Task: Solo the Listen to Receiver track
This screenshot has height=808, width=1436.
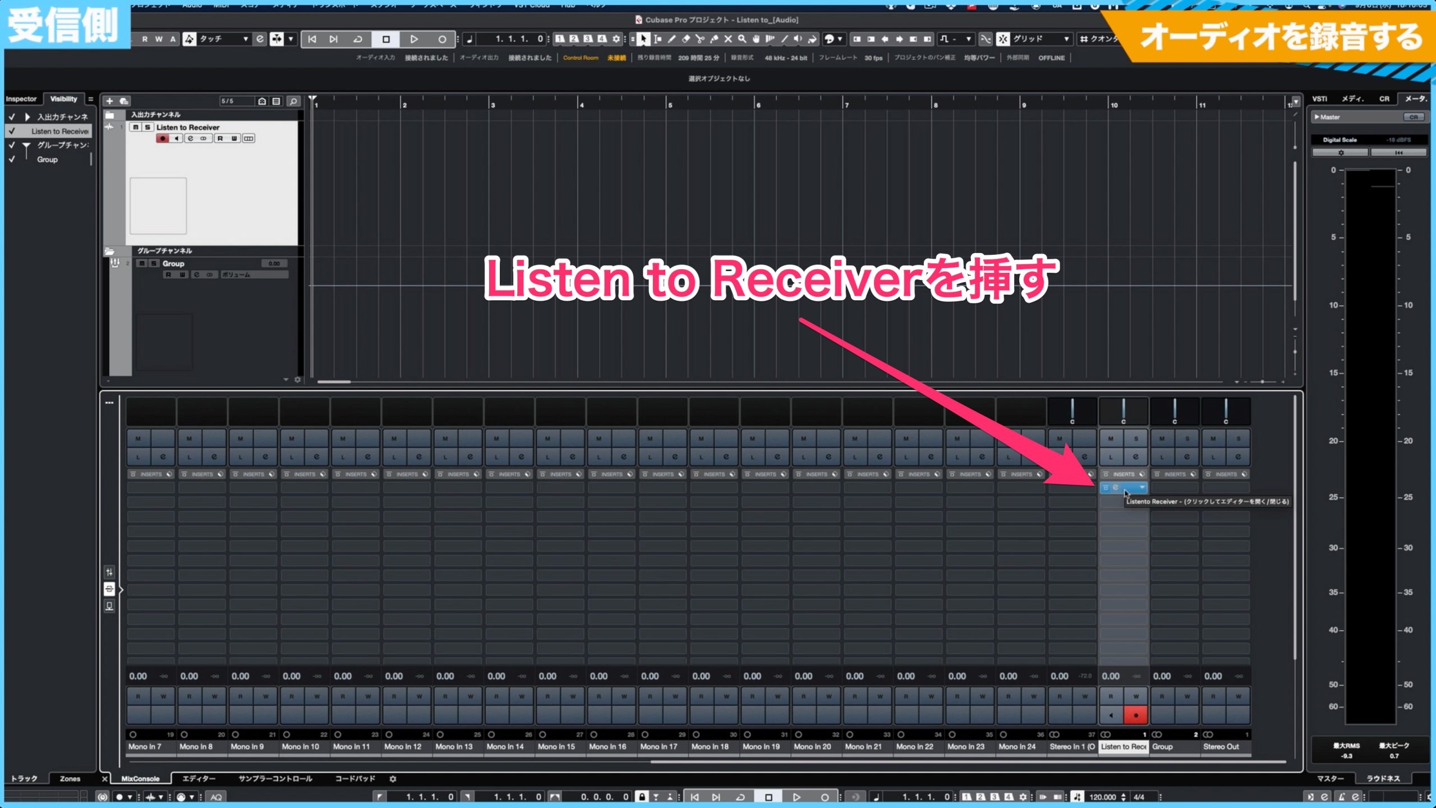Action: (148, 127)
